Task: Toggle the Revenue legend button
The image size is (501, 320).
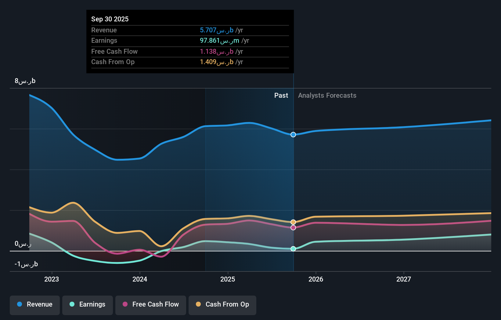Action: point(34,304)
